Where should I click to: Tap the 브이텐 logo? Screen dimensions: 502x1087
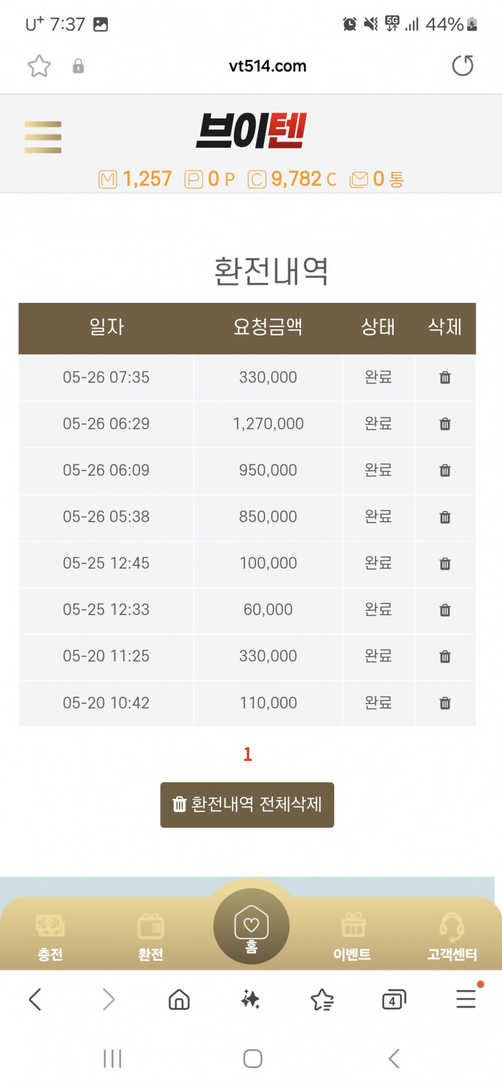251,130
